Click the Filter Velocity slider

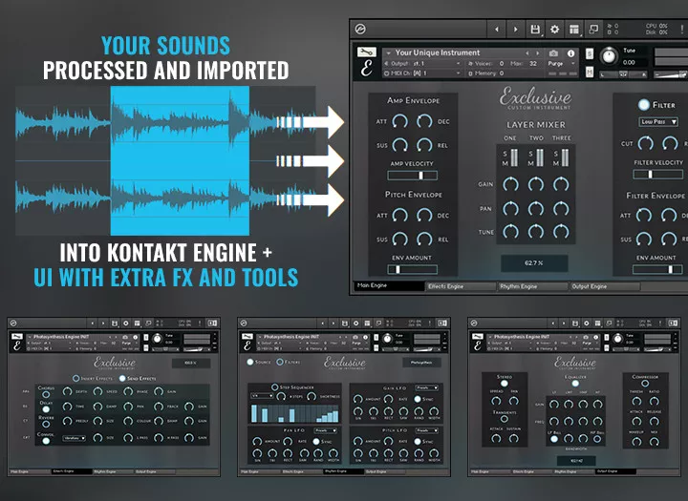coord(657,174)
